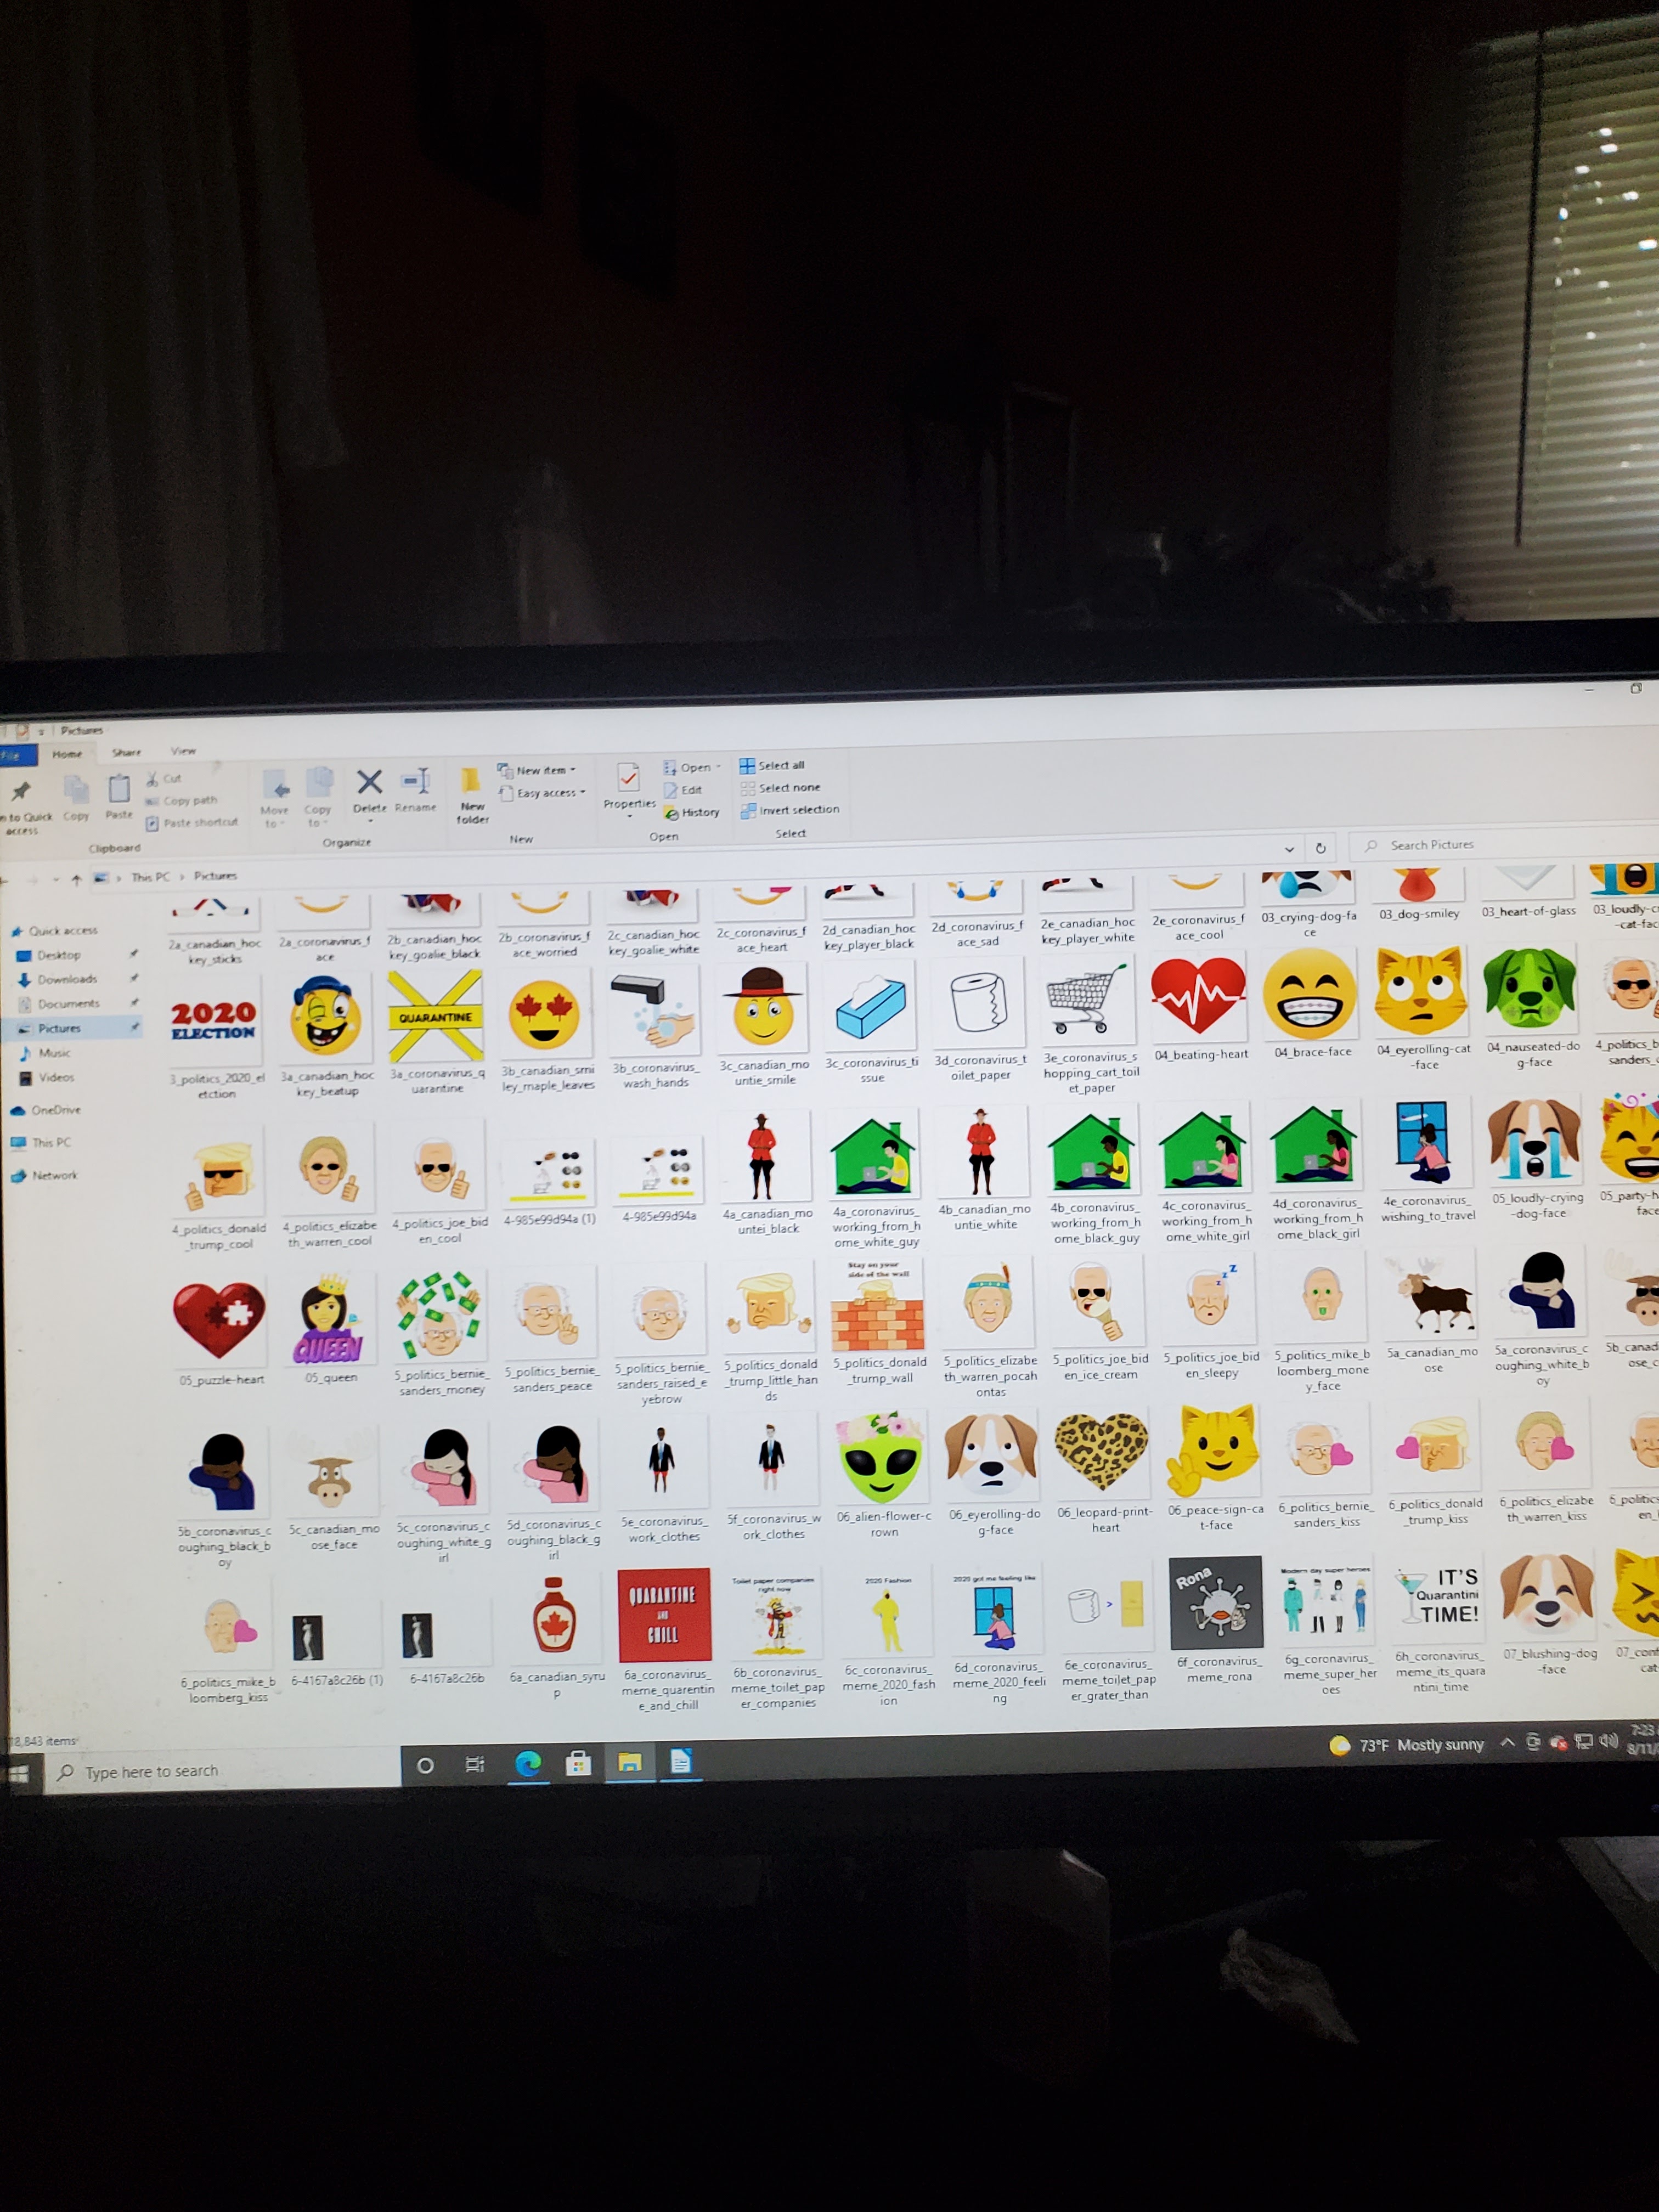Switch to the View ribbon tab

[183, 751]
